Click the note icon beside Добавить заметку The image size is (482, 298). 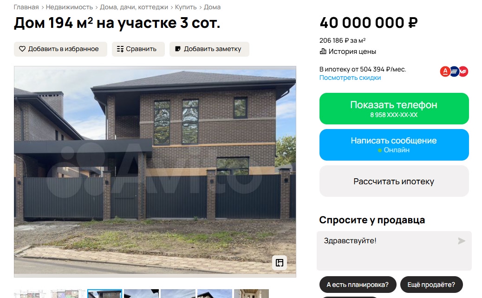click(x=178, y=49)
